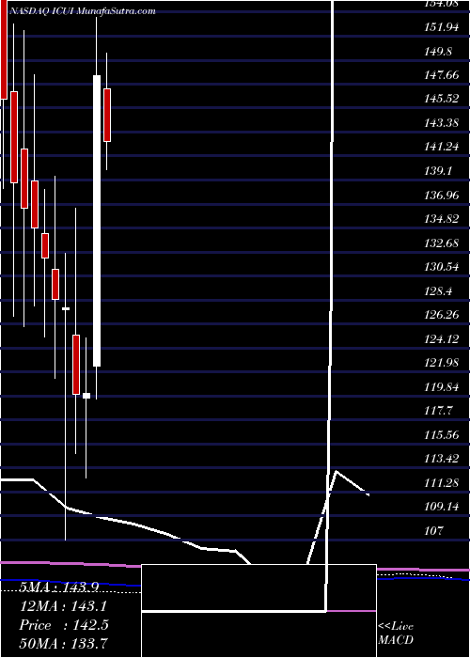Click the last red candlestick after the white candle

coord(107,115)
